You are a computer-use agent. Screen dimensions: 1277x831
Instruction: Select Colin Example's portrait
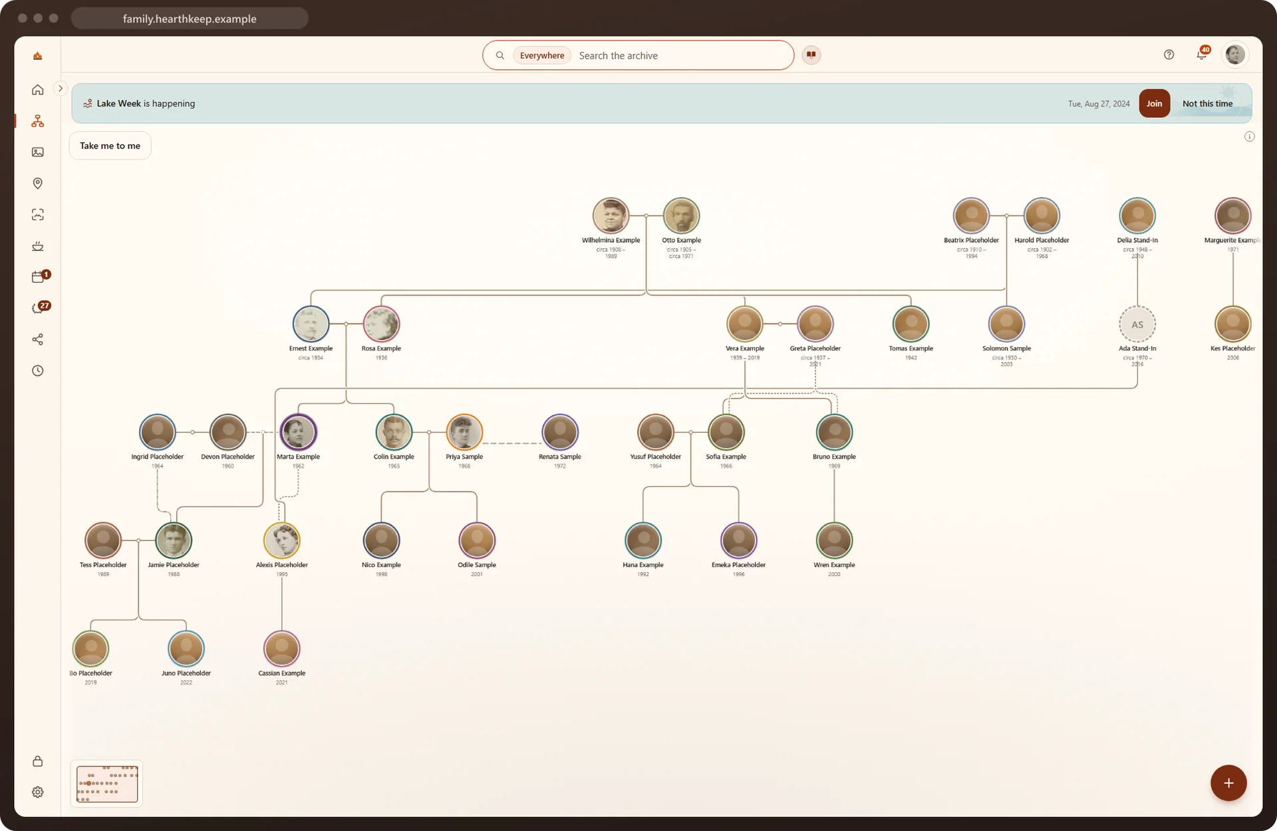394,432
